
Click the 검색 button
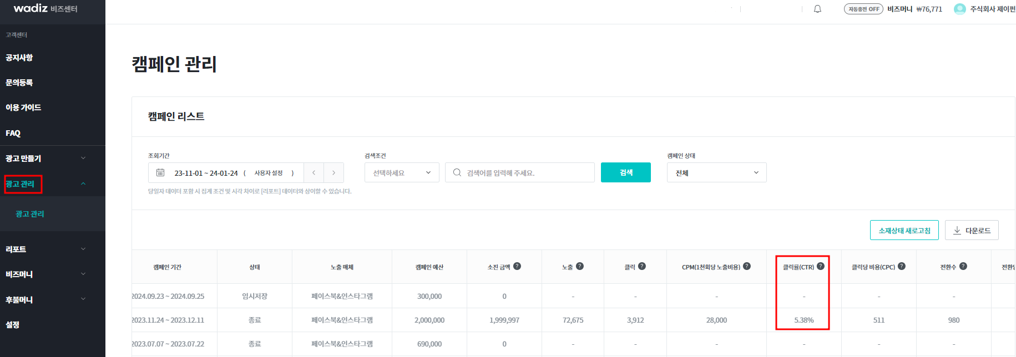coord(625,173)
